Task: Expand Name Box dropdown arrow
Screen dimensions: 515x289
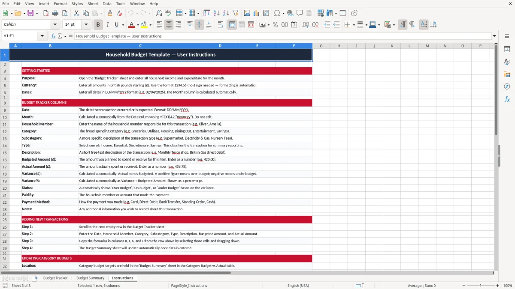Action: 42,36
